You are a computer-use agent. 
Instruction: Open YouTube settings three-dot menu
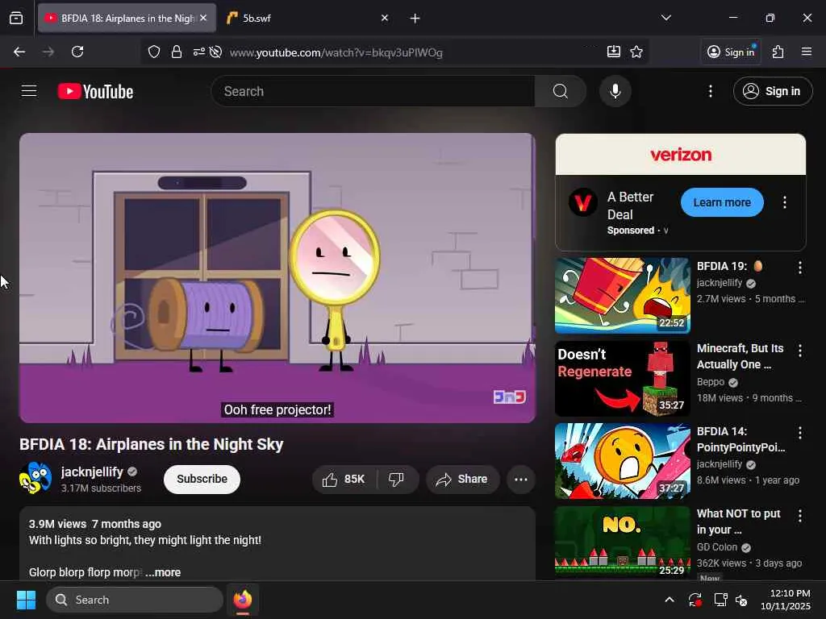[x=710, y=91]
